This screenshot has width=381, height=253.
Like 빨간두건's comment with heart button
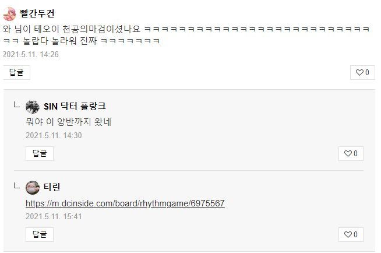point(362,72)
